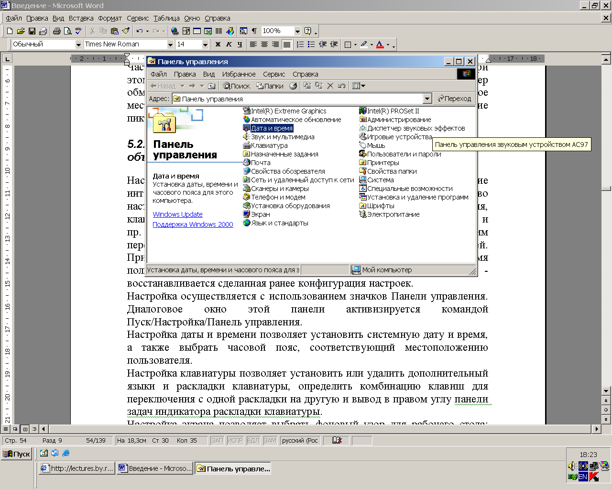Open the Система control panel item
This screenshot has height=490, width=612.
pyautogui.click(x=380, y=180)
